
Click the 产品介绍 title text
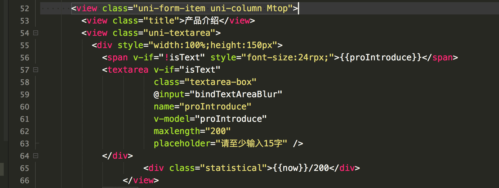(x=202, y=21)
